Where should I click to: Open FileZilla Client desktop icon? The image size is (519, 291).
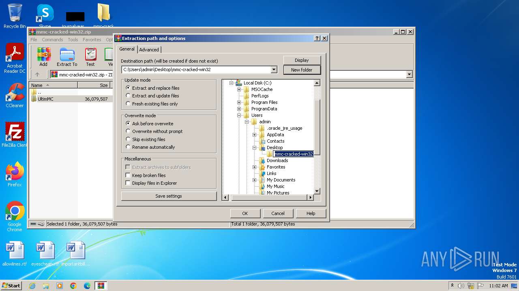(x=15, y=135)
